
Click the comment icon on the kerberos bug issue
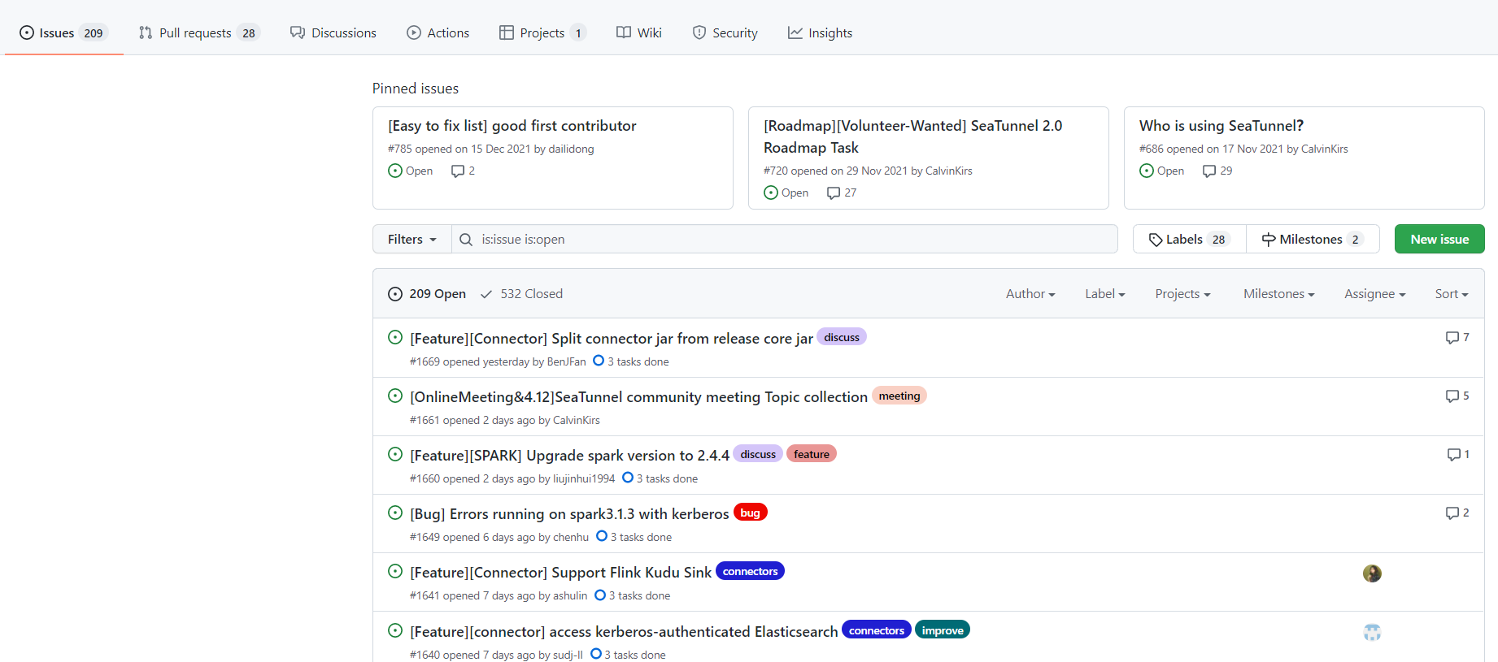(1452, 513)
